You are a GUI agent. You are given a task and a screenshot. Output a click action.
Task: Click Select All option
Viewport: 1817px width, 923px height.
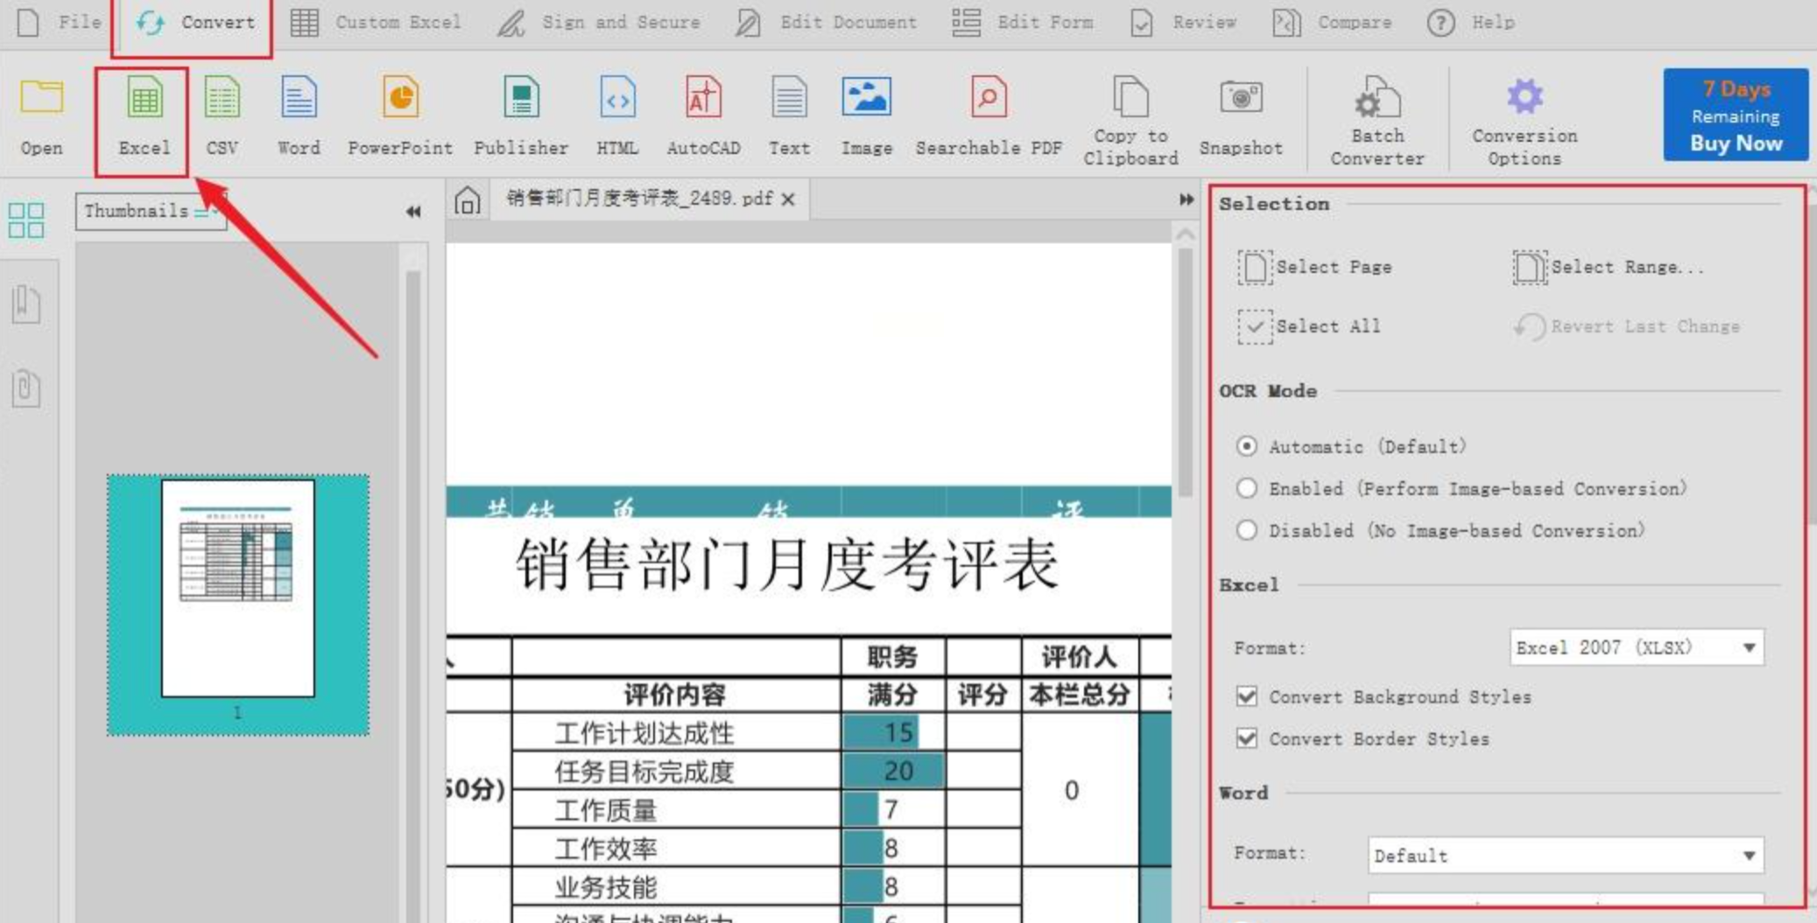1309,326
